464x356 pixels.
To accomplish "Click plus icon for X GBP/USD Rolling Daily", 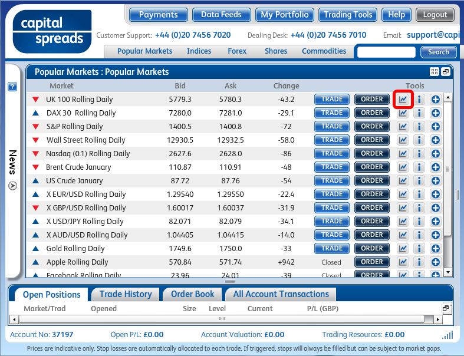I will click(x=436, y=207).
